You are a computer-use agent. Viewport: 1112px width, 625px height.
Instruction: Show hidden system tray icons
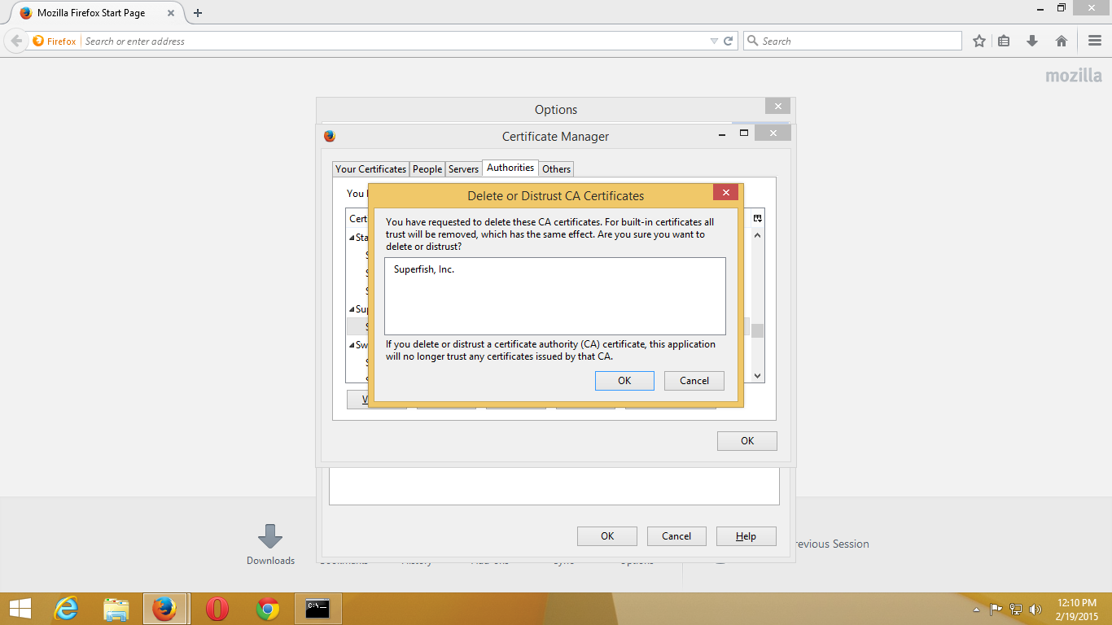(x=976, y=610)
